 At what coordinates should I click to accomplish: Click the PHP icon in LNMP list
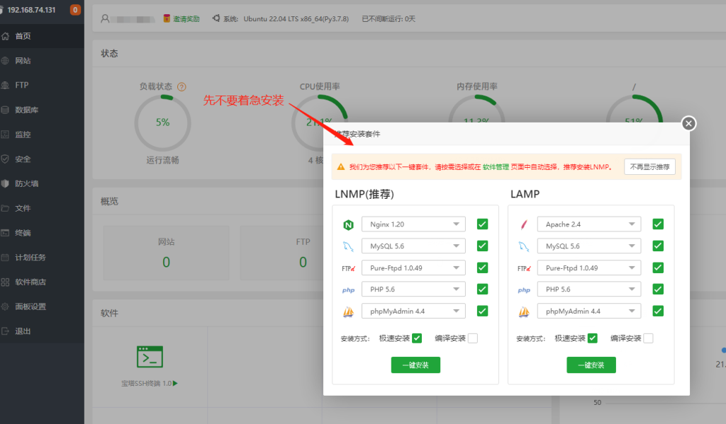pyautogui.click(x=348, y=290)
